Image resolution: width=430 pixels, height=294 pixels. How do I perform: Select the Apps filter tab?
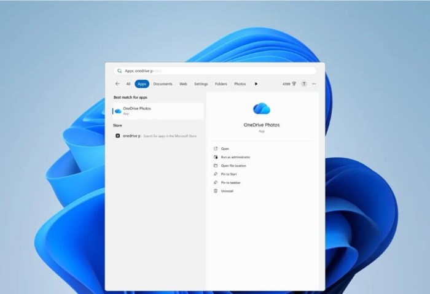[142, 84]
